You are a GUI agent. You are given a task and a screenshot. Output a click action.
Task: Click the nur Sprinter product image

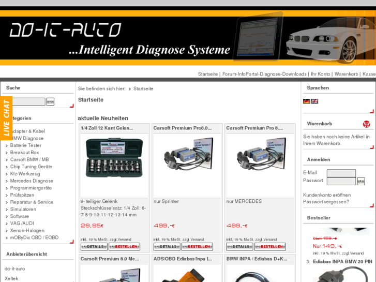pos(189,154)
